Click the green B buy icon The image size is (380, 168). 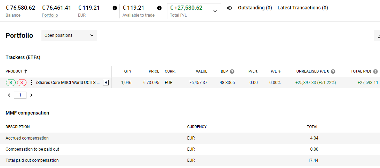[11, 83]
